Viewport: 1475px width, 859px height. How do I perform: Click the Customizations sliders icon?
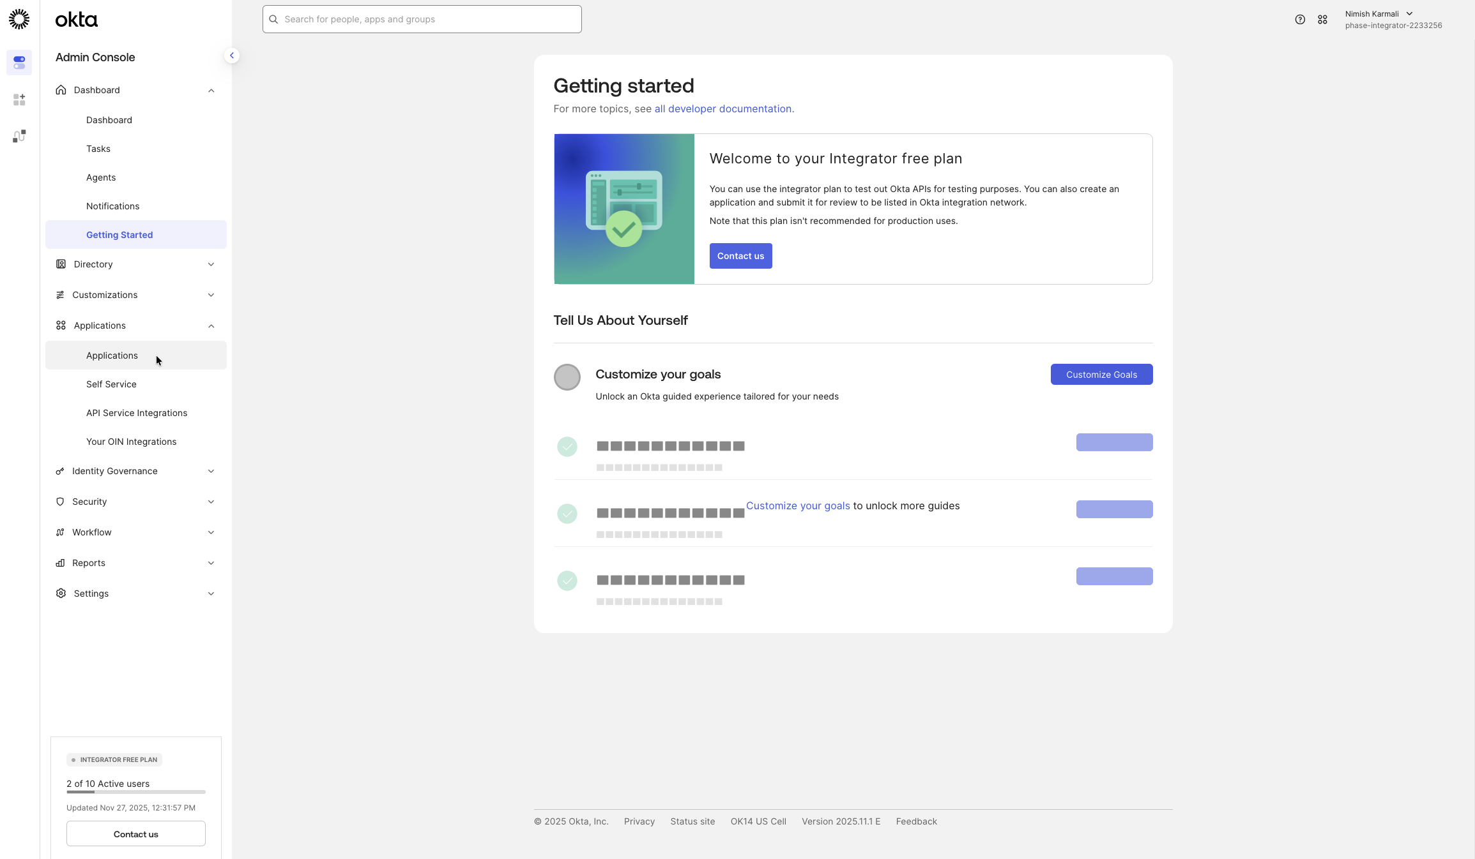[60, 295]
